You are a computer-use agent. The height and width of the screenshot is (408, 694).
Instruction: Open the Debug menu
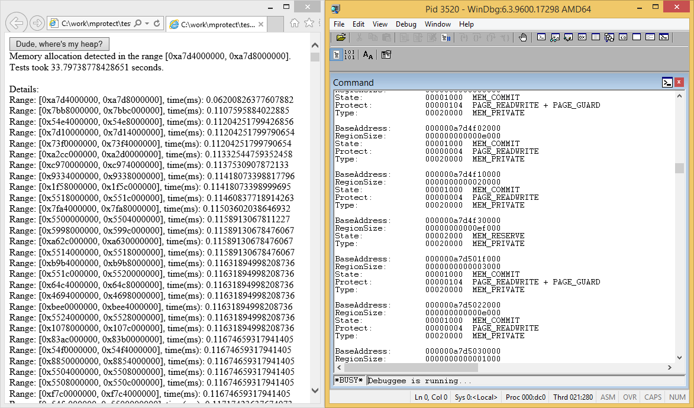pyautogui.click(x=406, y=24)
